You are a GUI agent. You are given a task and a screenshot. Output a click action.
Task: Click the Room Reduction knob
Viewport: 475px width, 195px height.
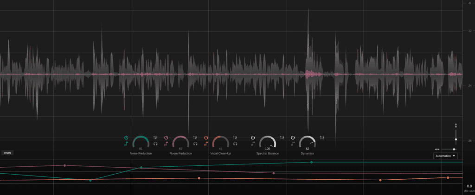[x=181, y=142]
